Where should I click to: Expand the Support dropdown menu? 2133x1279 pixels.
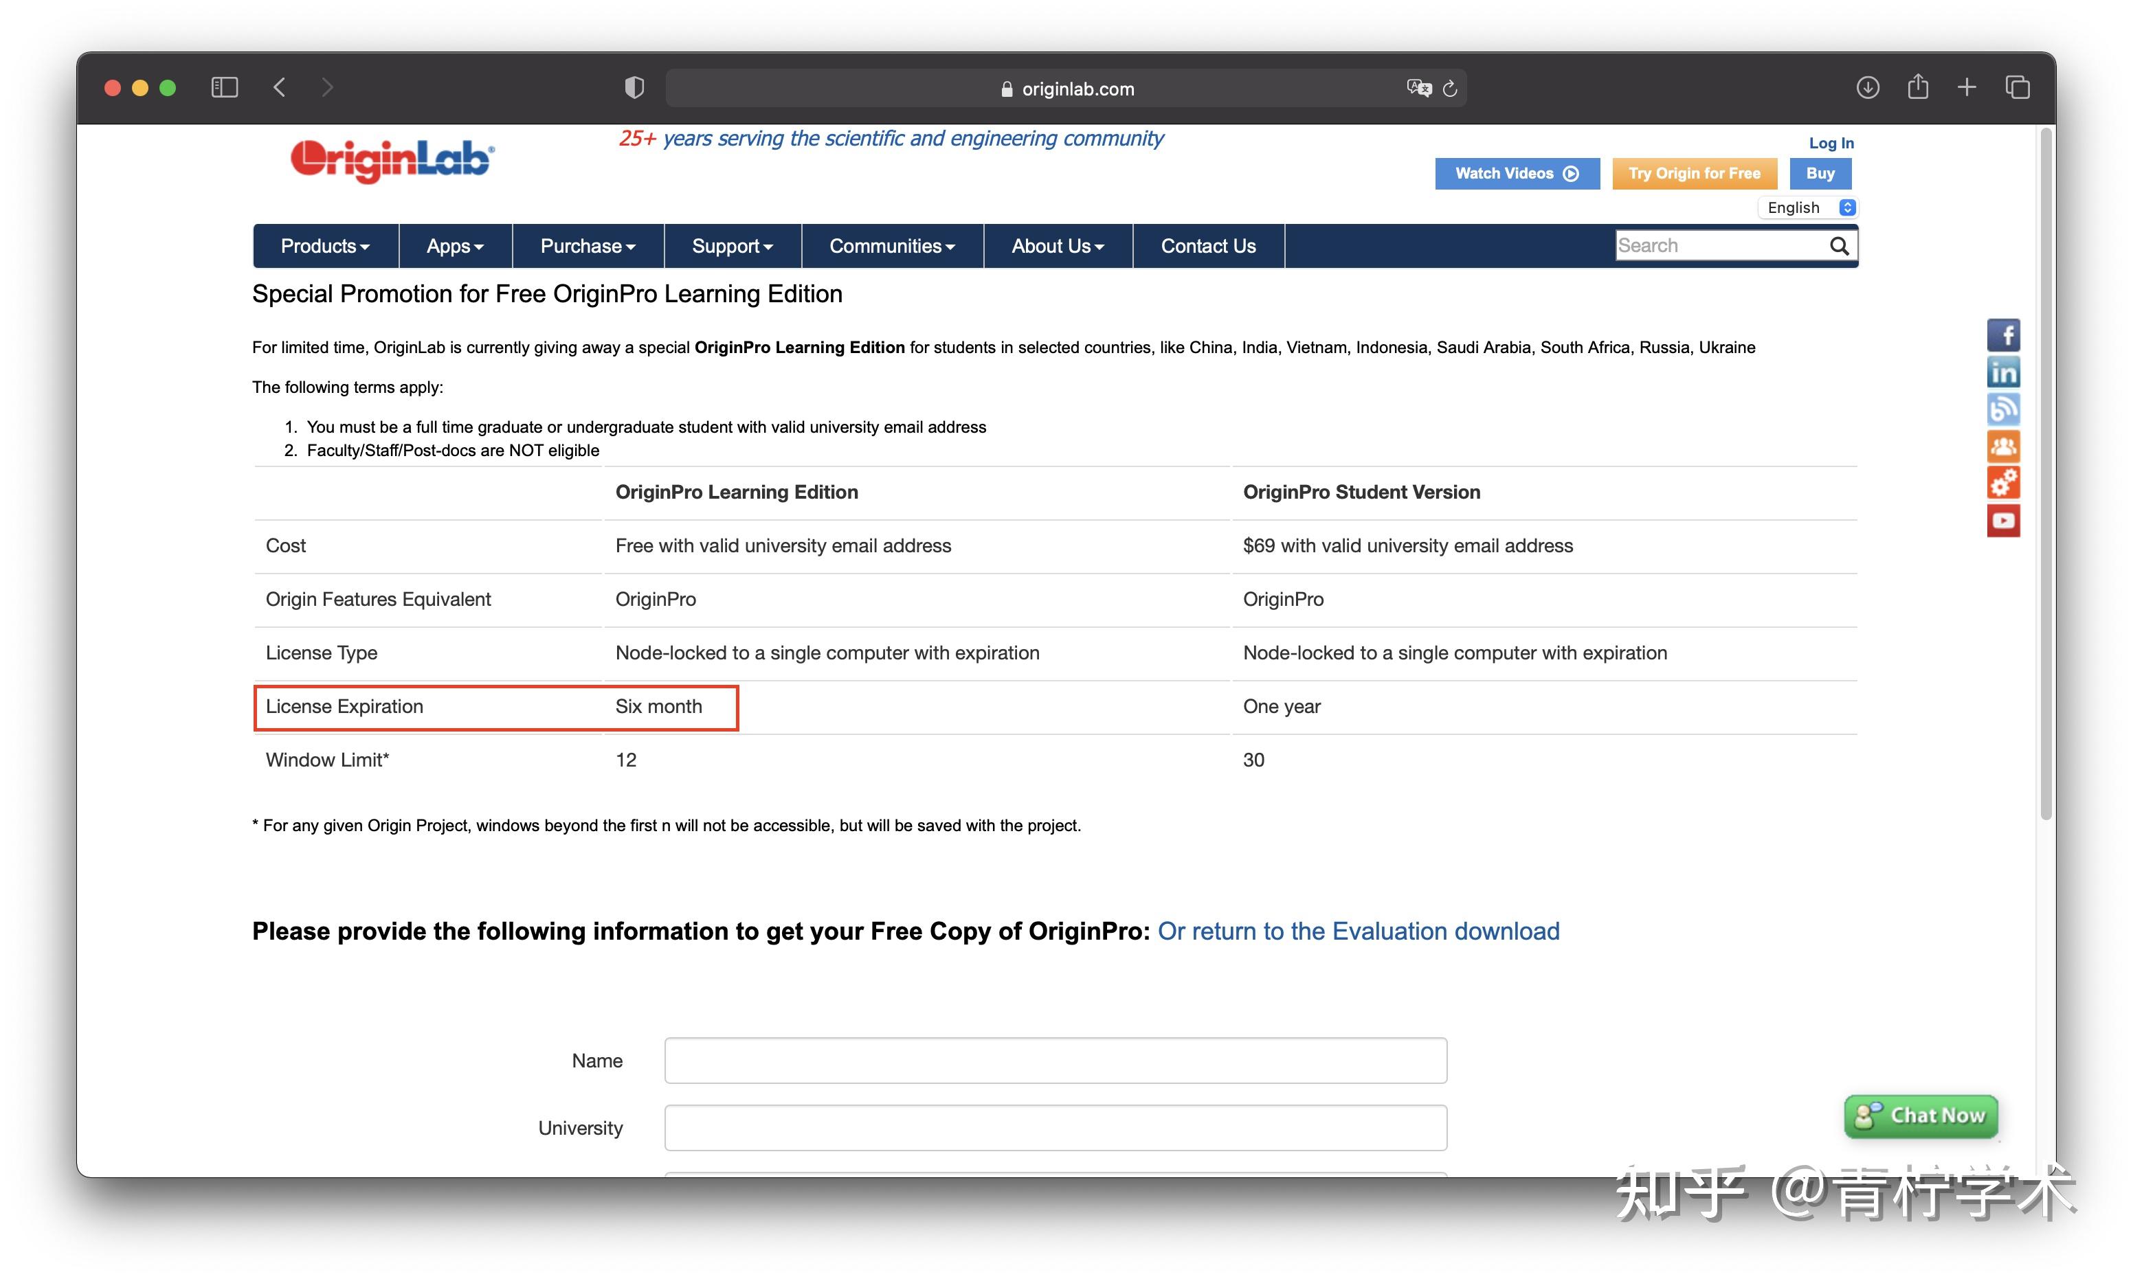tap(732, 247)
